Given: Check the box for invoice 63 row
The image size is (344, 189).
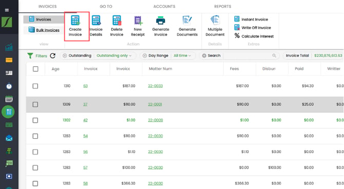Looking at the screenshot, I should 35,86.
